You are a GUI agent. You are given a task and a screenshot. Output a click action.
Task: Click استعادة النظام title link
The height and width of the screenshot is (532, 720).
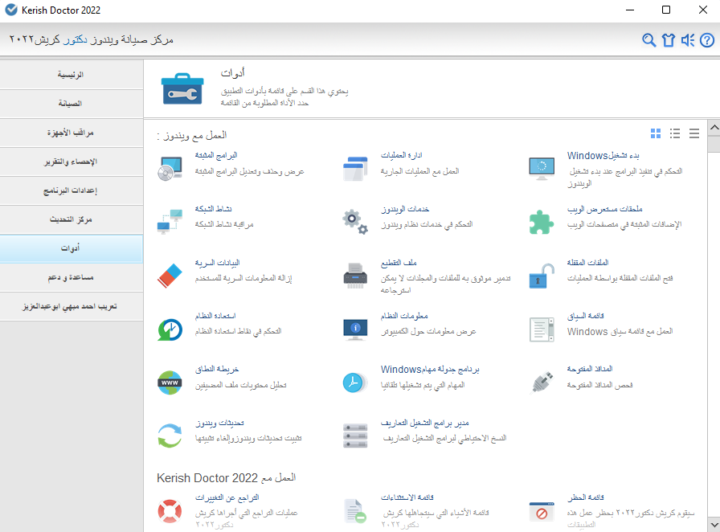[x=215, y=316]
